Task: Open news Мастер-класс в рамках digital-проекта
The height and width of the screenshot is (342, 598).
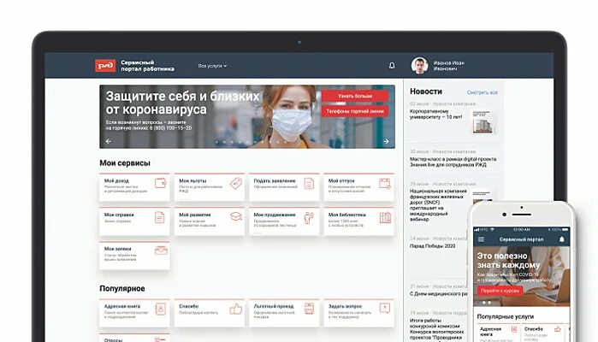Action: click(453, 162)
